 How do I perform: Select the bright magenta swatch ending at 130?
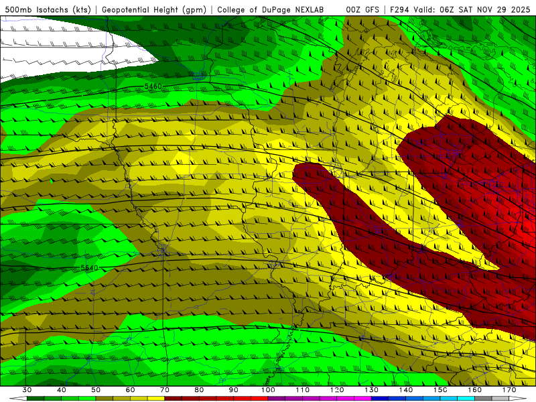(x=362, y=399)
